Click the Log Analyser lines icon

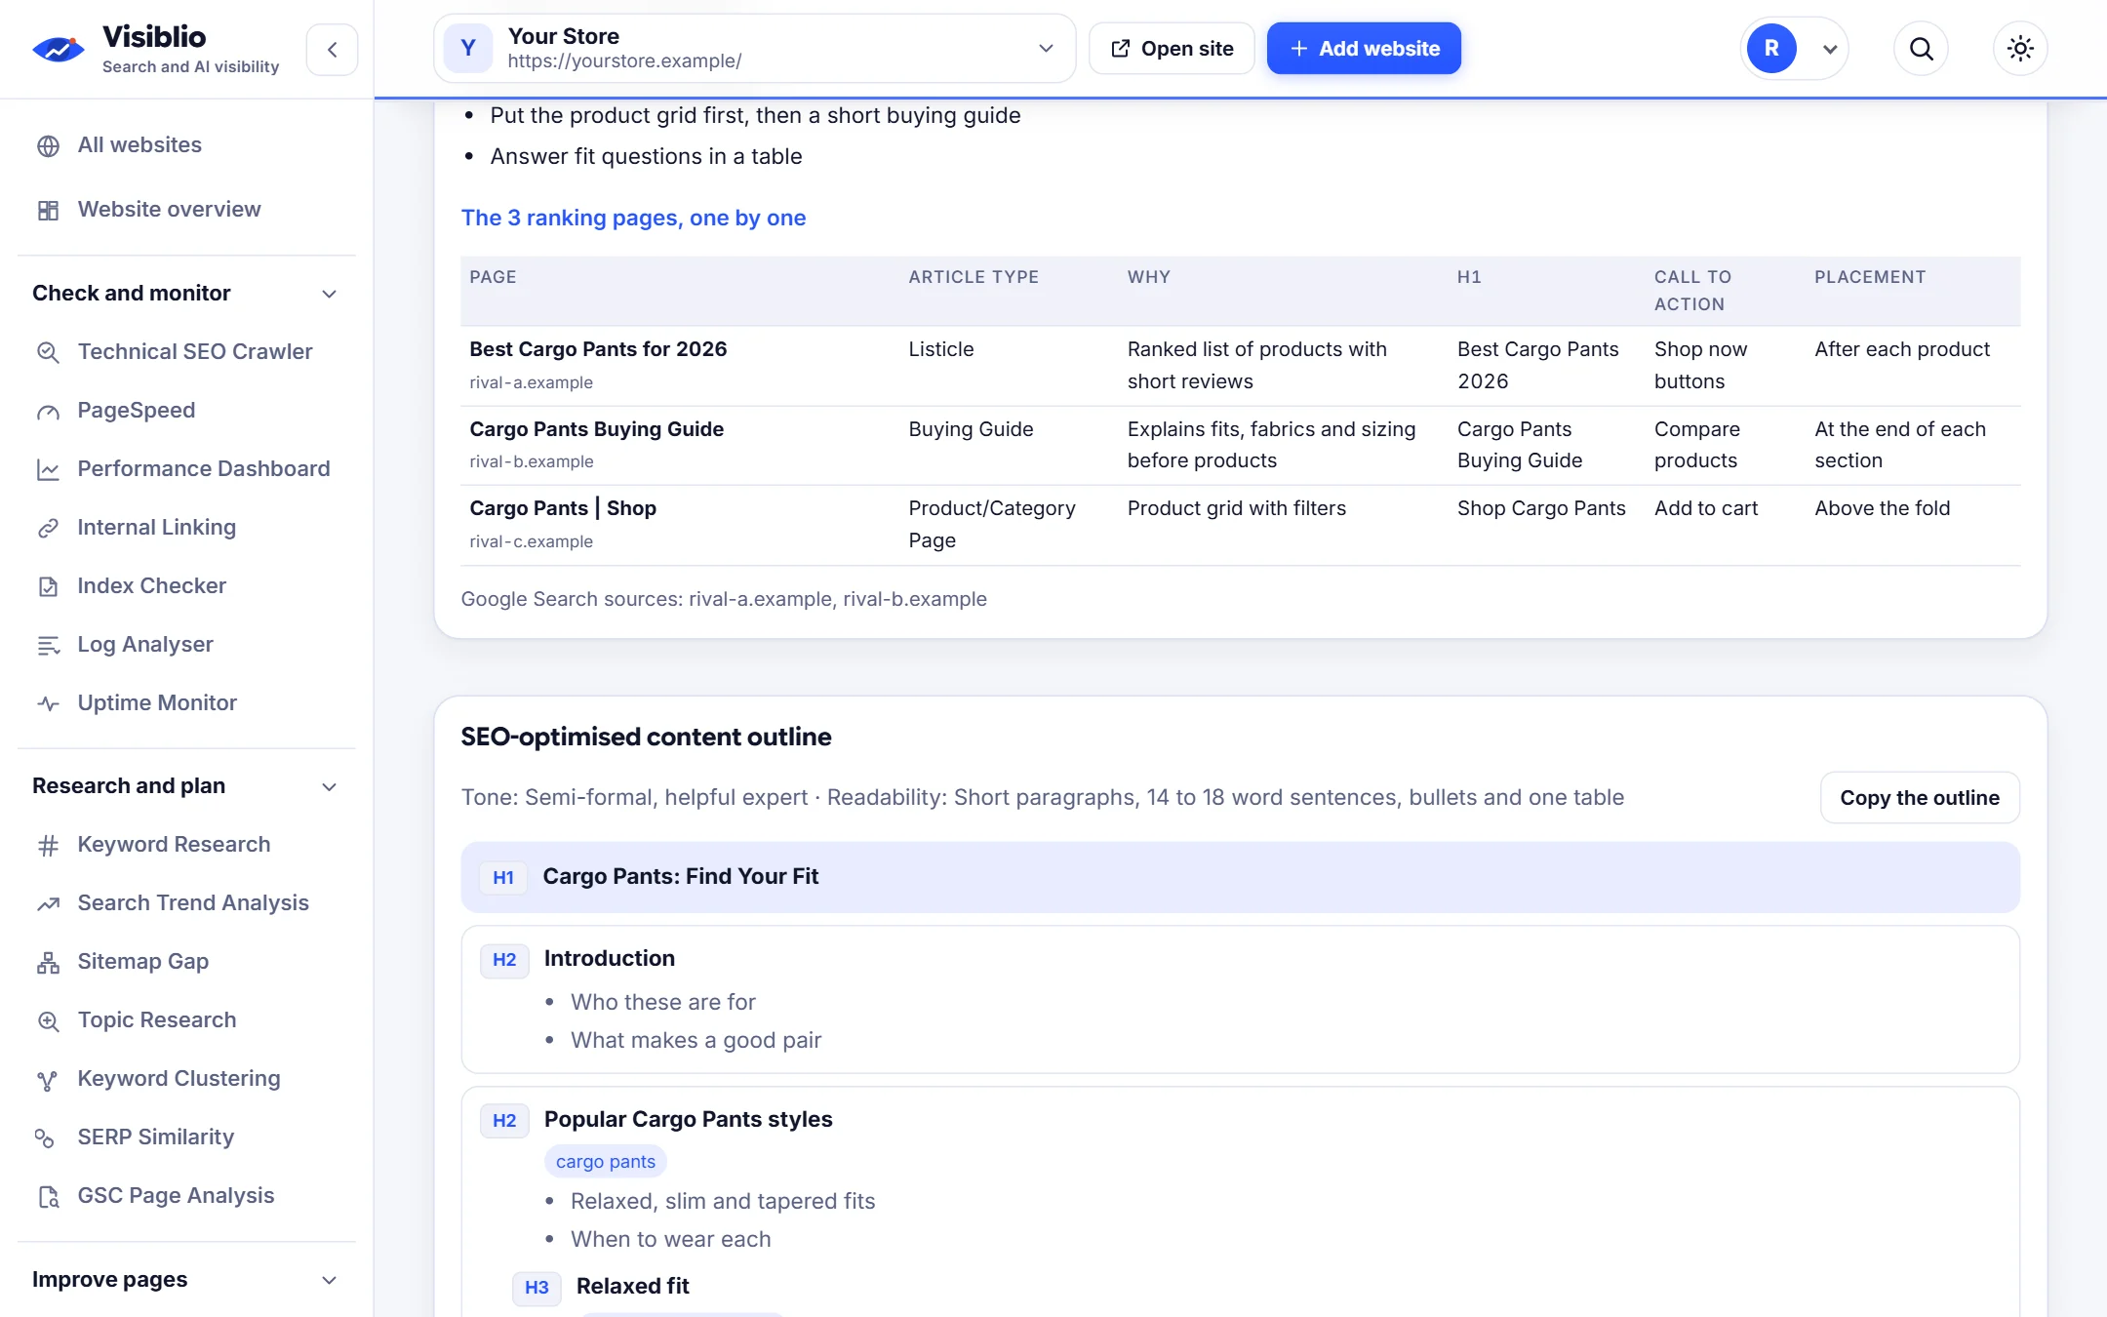point(48,645)
